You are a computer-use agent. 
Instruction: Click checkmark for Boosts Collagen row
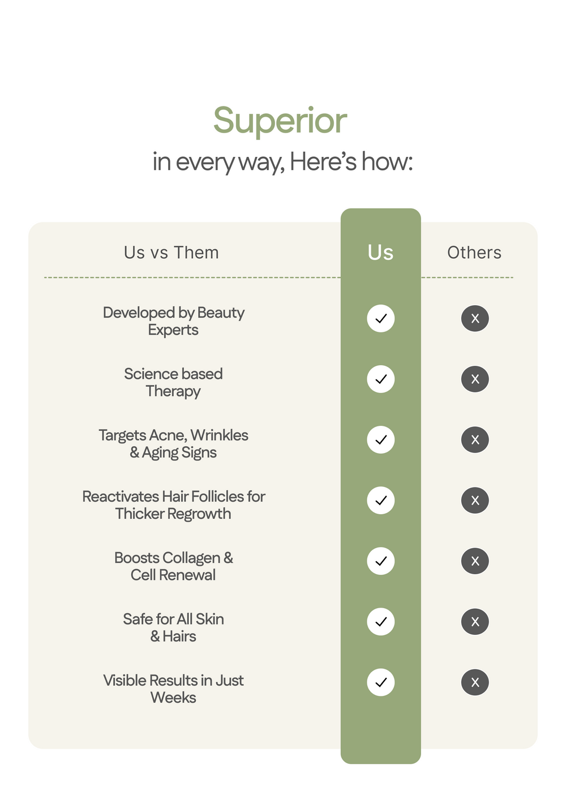(381, 561)
